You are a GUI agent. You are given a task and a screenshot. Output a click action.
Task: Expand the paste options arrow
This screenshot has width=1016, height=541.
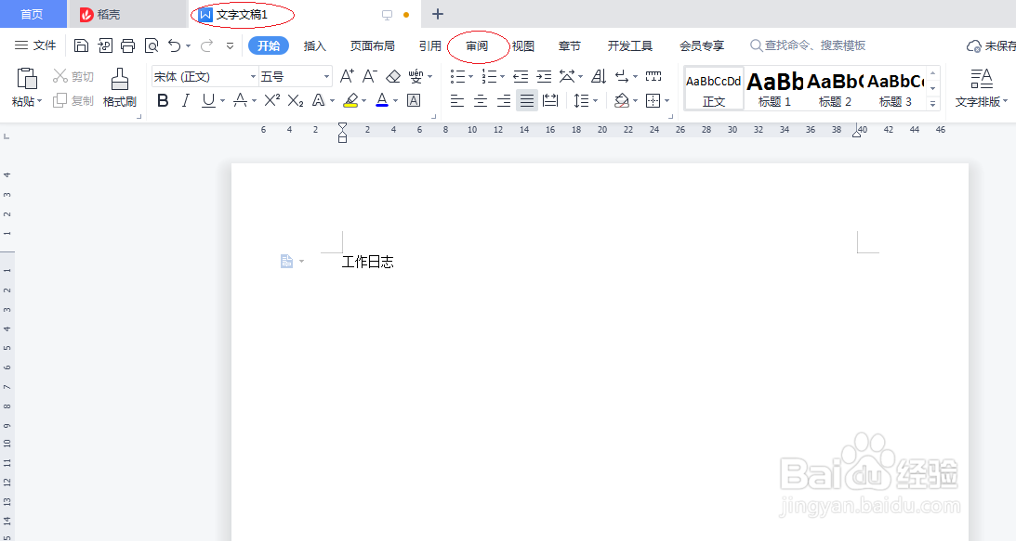coord(40,101)
